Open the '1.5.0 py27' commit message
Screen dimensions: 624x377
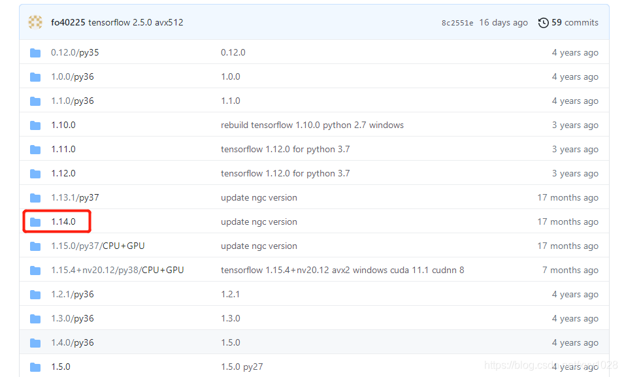(x=242, y=367)
